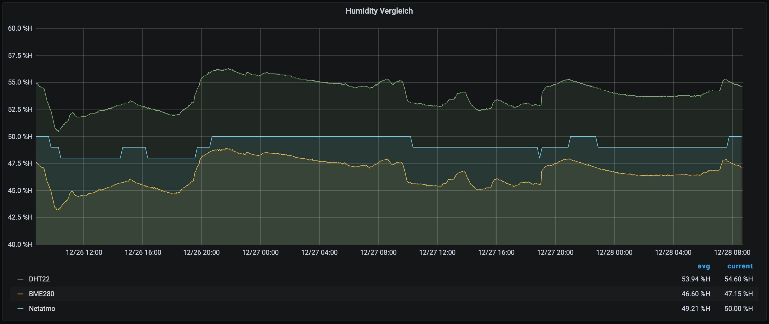Click the 12/28 08:00 time axis label
The height and width of the screenshot is (324, 769).
click(732, 253)
